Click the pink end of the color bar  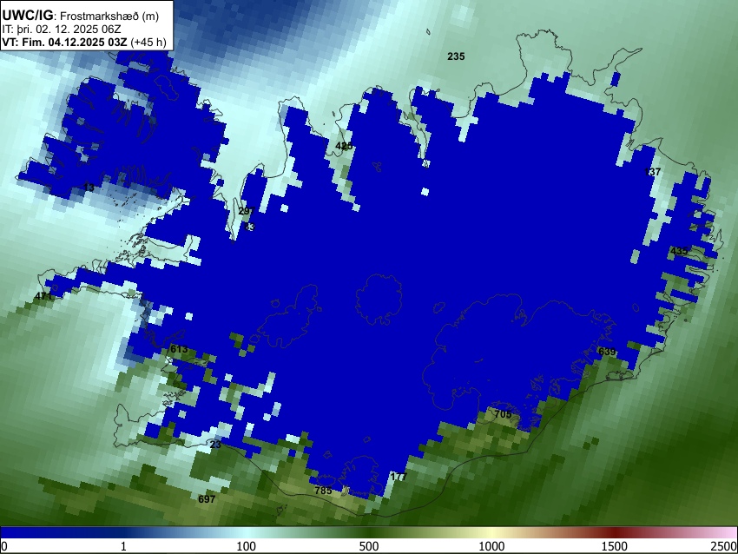point(725,533)
